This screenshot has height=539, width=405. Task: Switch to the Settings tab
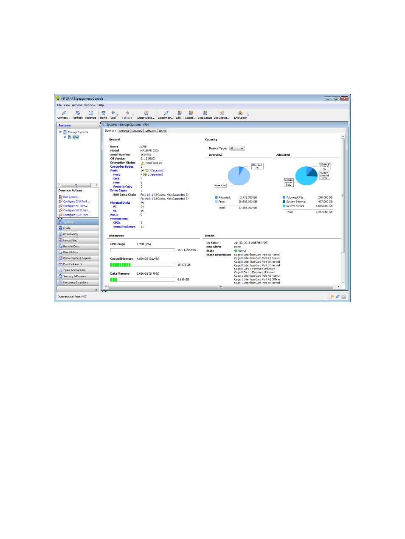124,131
